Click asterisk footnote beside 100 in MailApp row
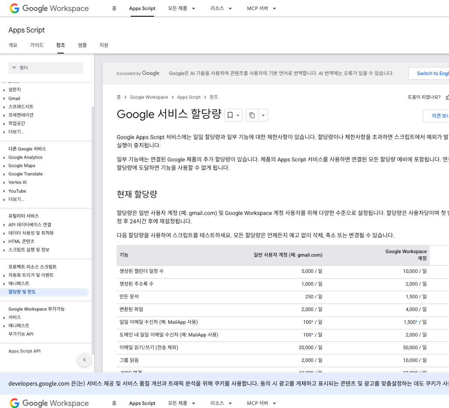 312,322
